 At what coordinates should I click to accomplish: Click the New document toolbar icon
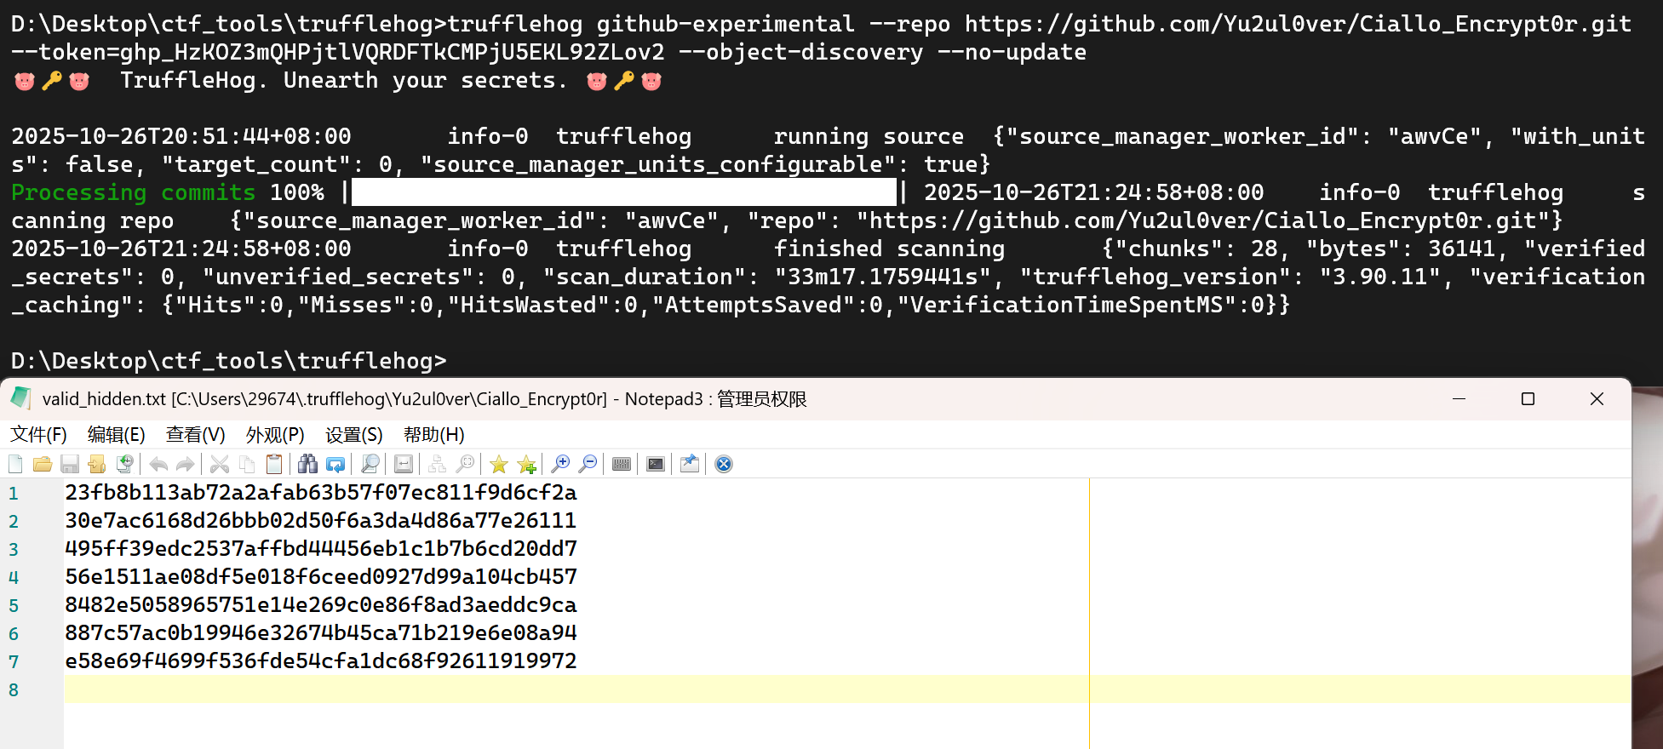(x=15, y=464)
